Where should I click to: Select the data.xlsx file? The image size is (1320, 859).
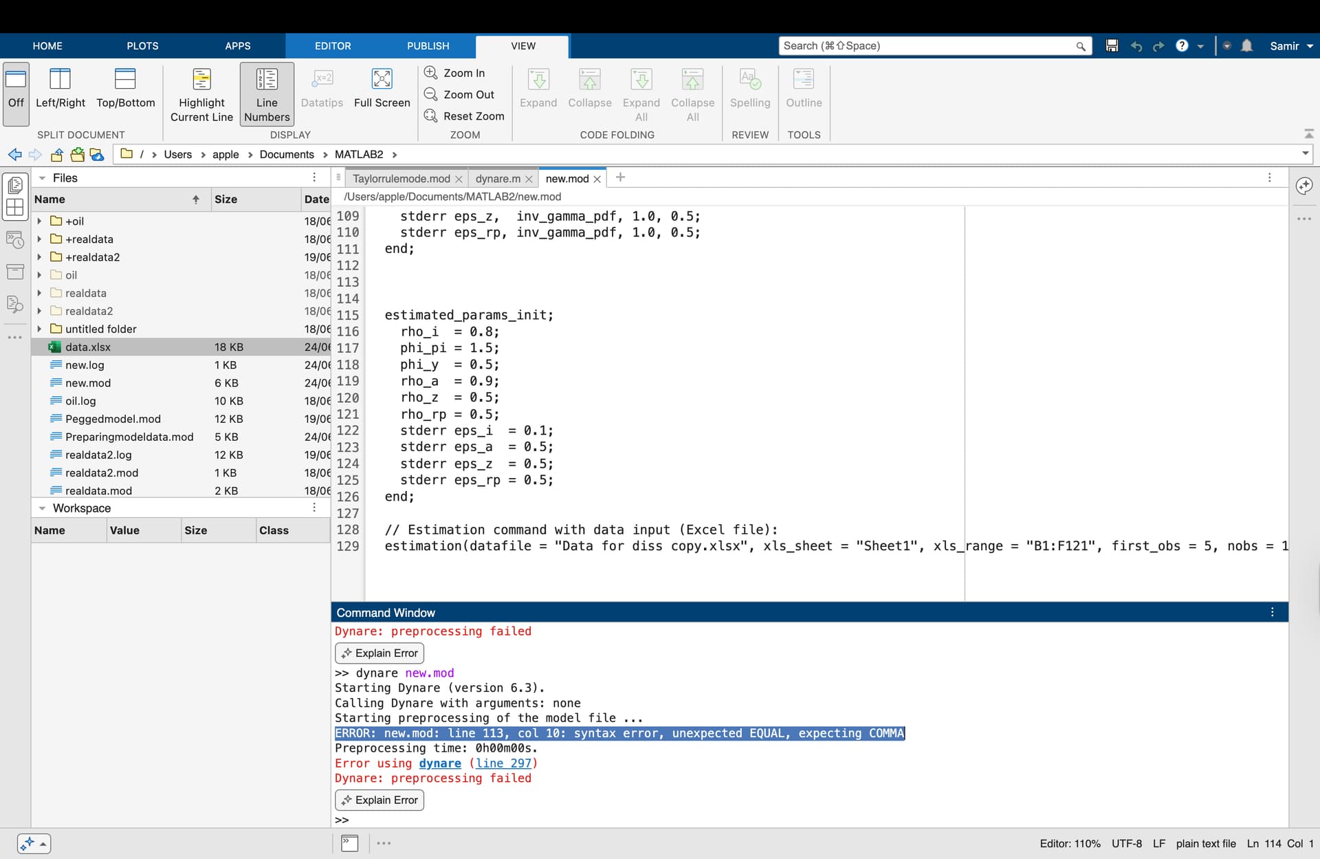point(181,347)
